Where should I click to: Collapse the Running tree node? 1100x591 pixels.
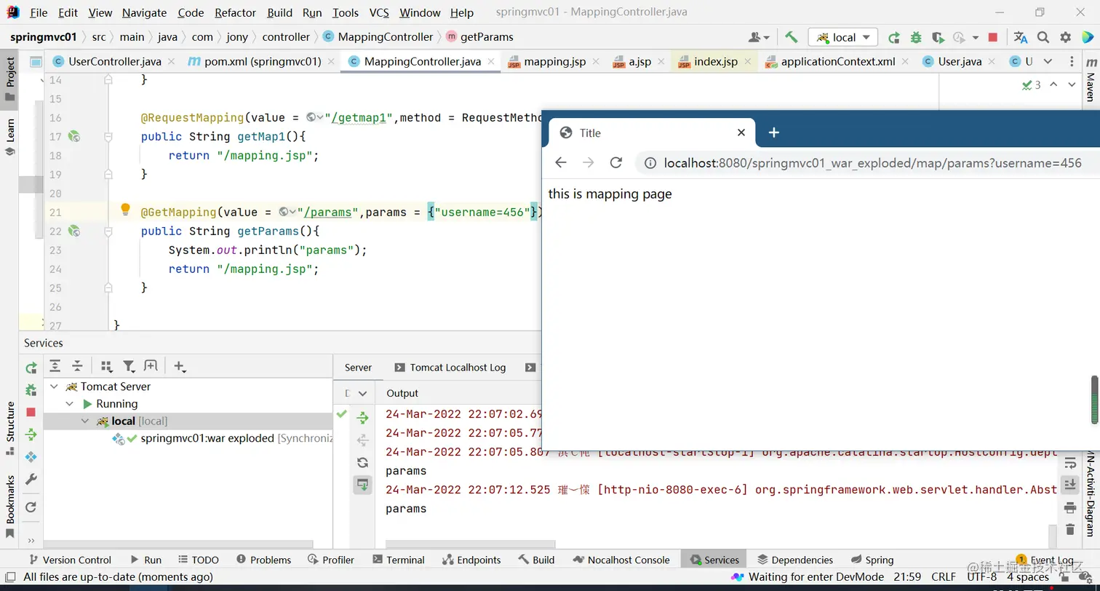tap(70, 404)
